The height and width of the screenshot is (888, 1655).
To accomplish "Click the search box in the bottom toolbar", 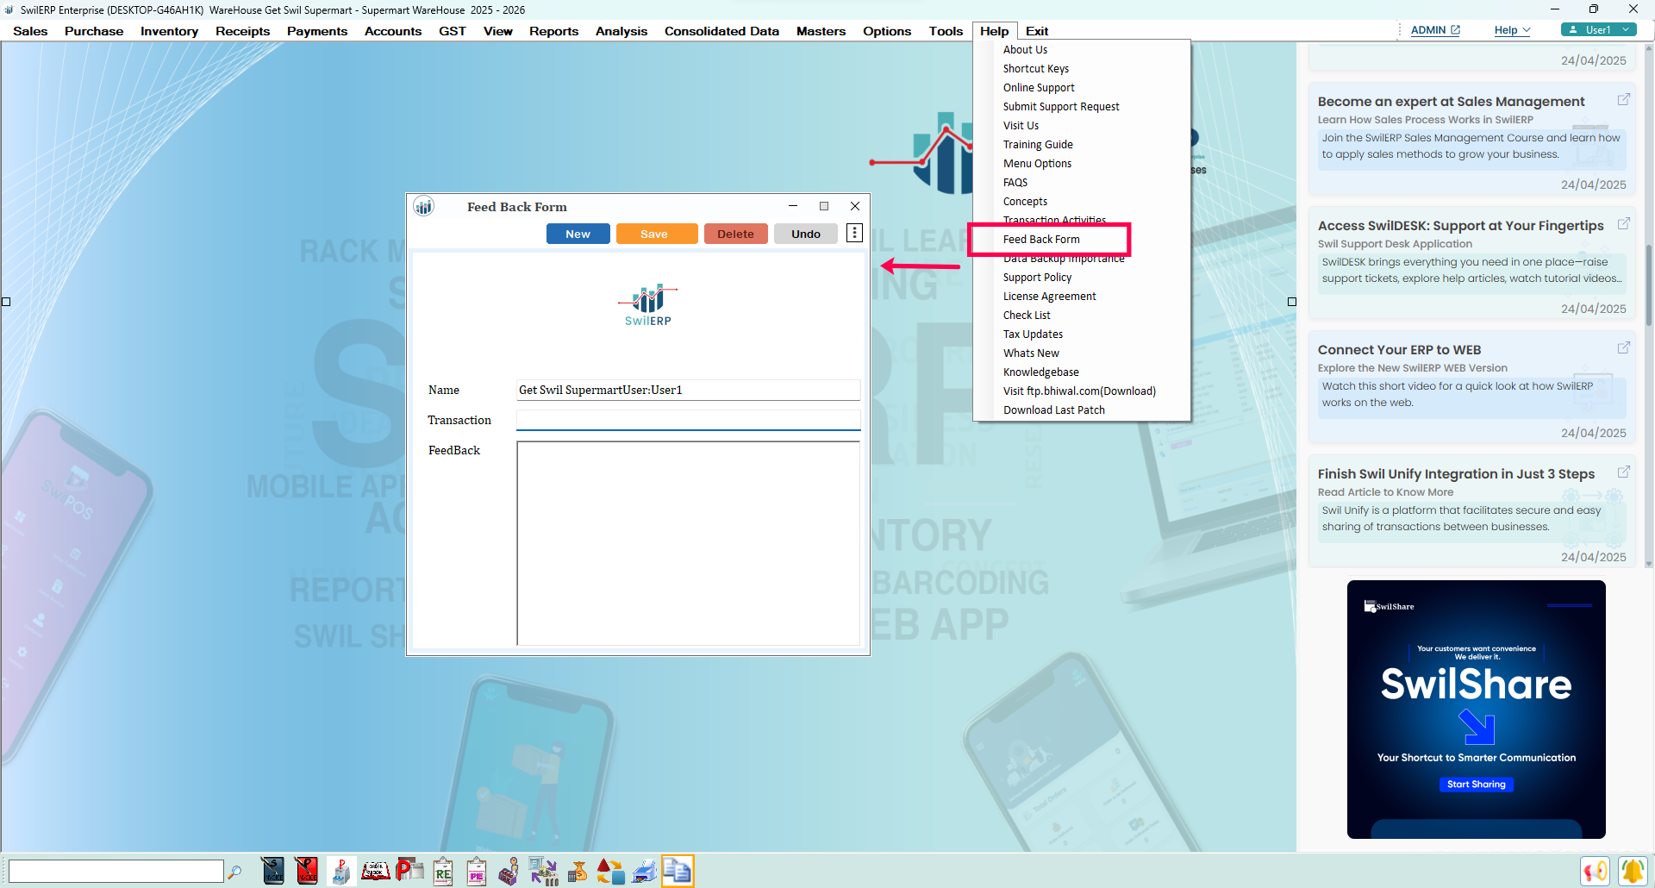I will point(116,871).
